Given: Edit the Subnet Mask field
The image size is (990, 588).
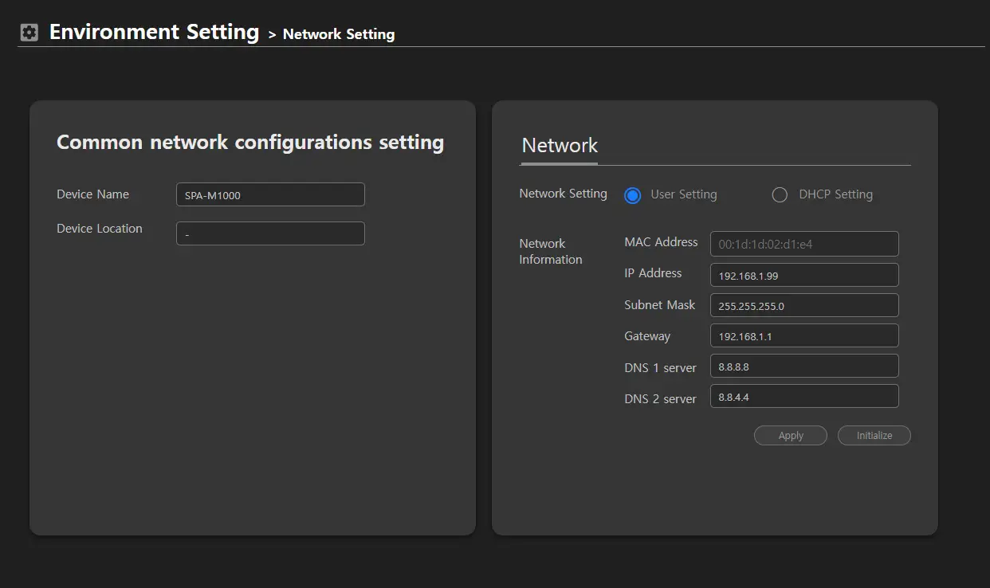Looking at the screenshot, I should pyautogui.click(x=804, y=305).
